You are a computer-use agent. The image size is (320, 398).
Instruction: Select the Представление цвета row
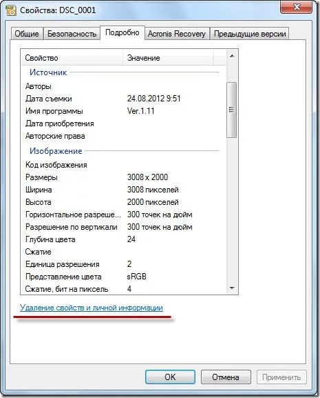pos(124,277)
